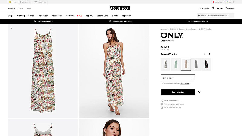Open Contact & Help icon link
This screenshot has width=242, height=136.
[x=20, y=2]
